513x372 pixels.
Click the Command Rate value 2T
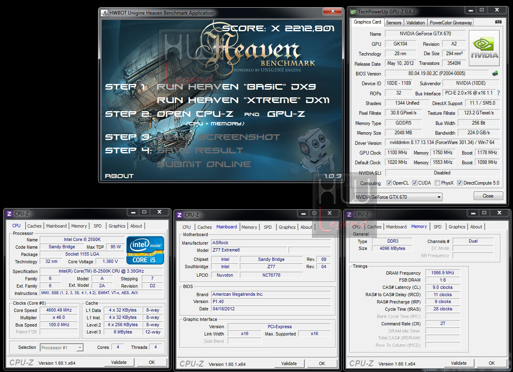point(442,324)
